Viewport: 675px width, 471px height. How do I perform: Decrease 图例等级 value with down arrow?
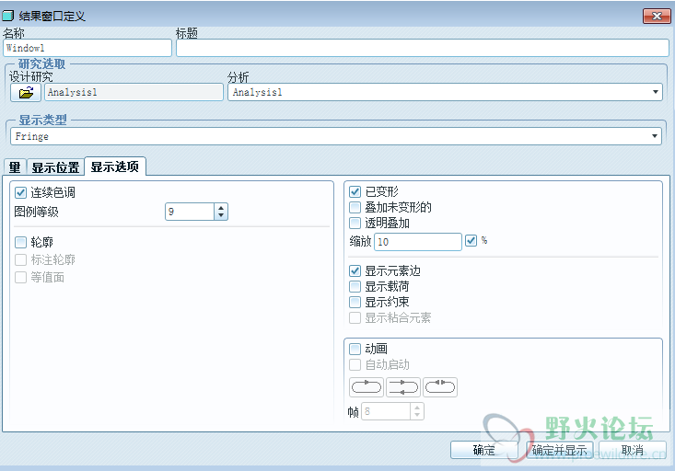coord(221,215)
